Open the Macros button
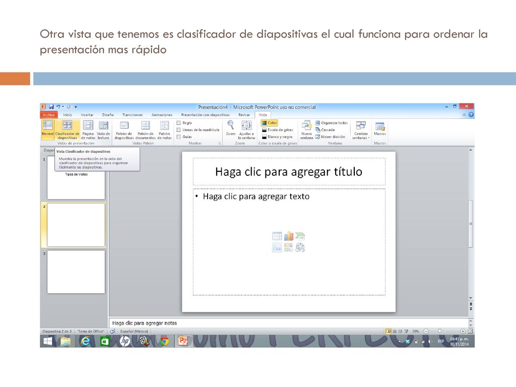 click(380, 128)
